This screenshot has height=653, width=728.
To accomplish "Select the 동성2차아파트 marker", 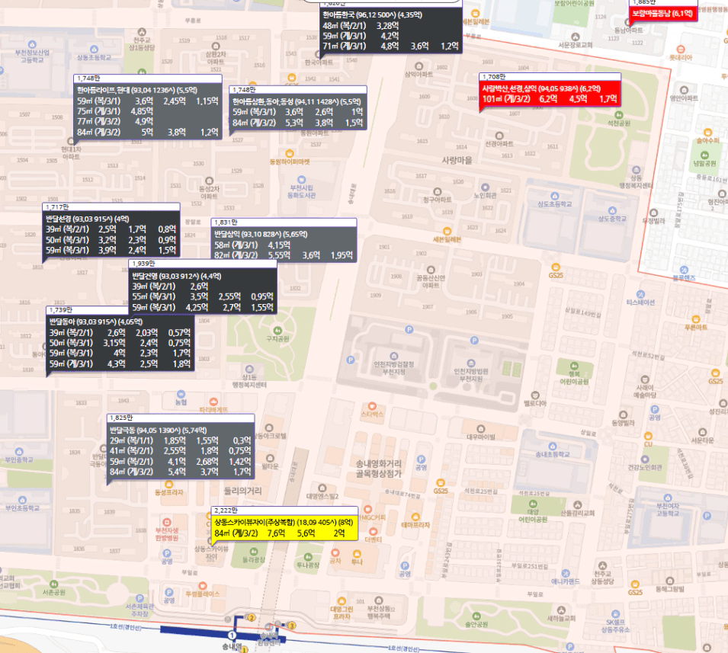I will (210, 181).
